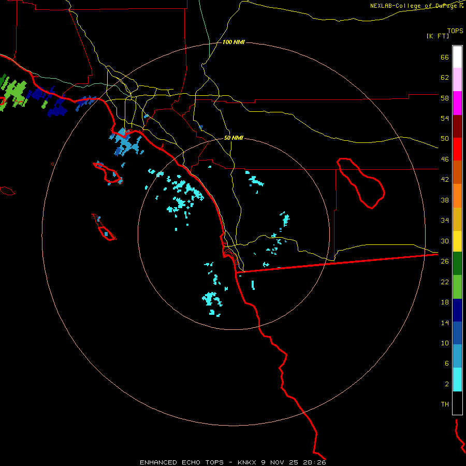Click the magenta legend swatch
Image resolution: width=466 pixels, height=466 pixels.
pos(457,103)
